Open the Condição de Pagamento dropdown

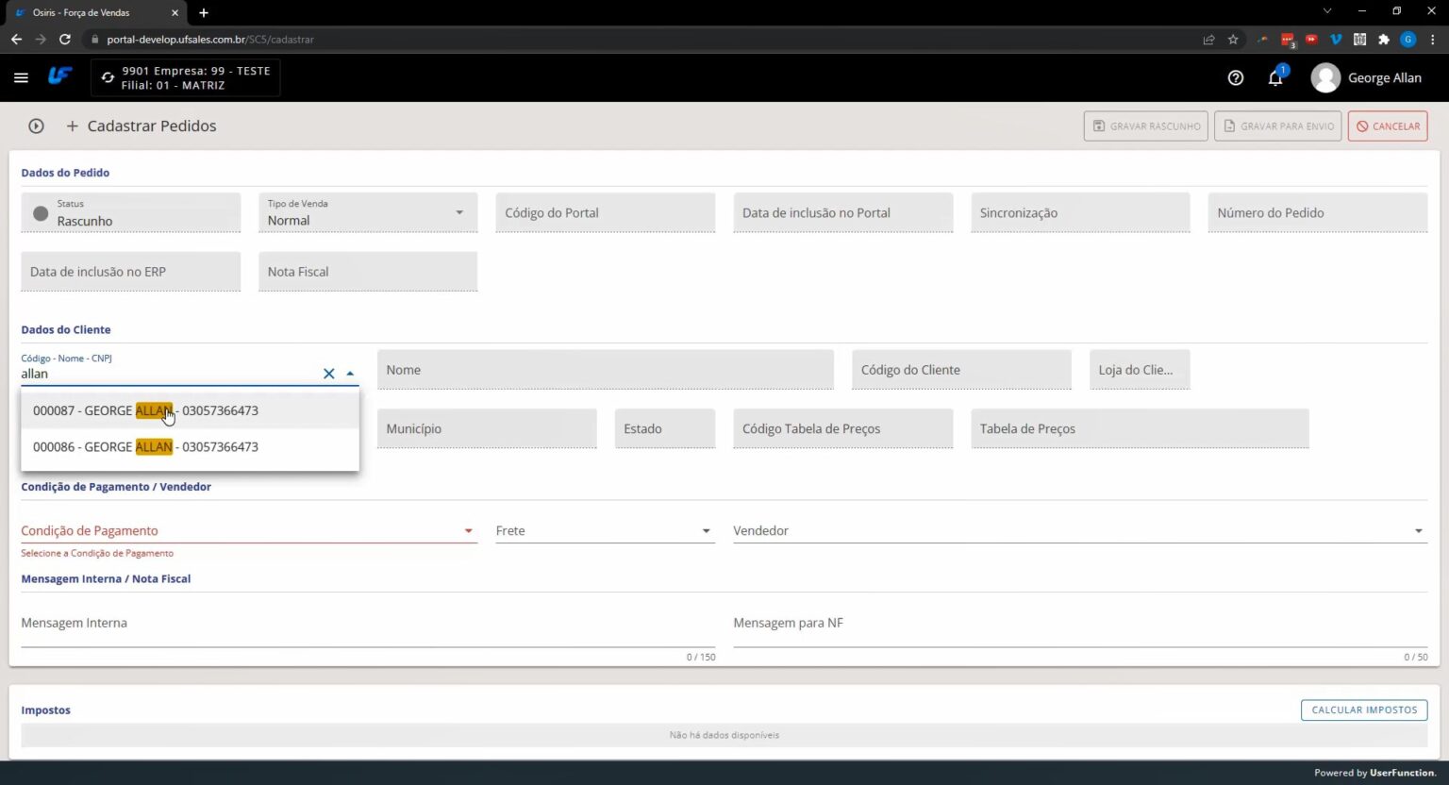[468, 530]
